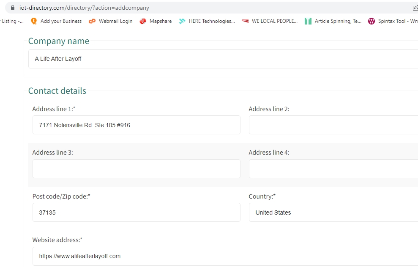Click the share icon in address bar

(415, 8)
